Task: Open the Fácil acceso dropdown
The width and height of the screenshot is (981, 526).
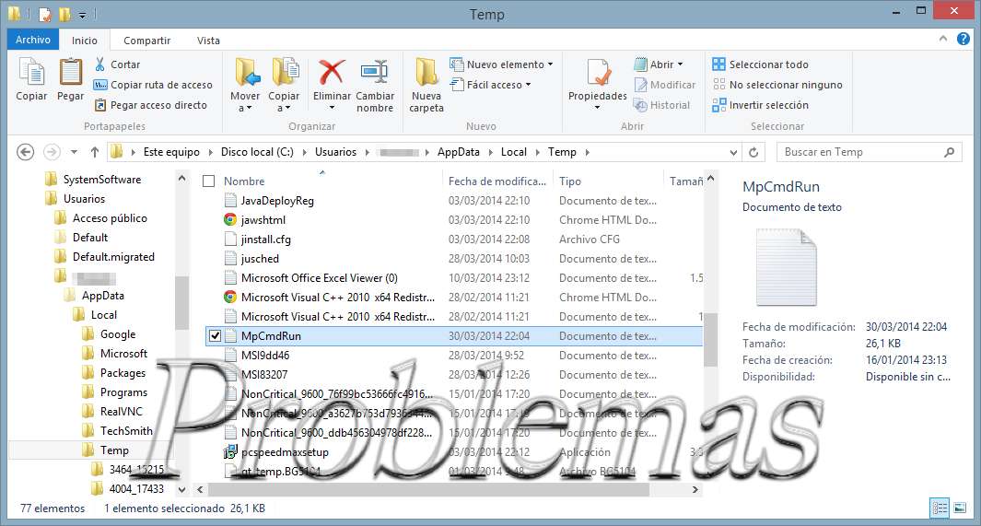Action: click(x=490, y=85)
